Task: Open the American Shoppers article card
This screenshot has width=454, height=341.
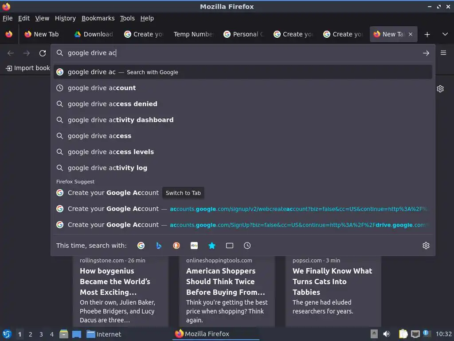Action: 227,291
